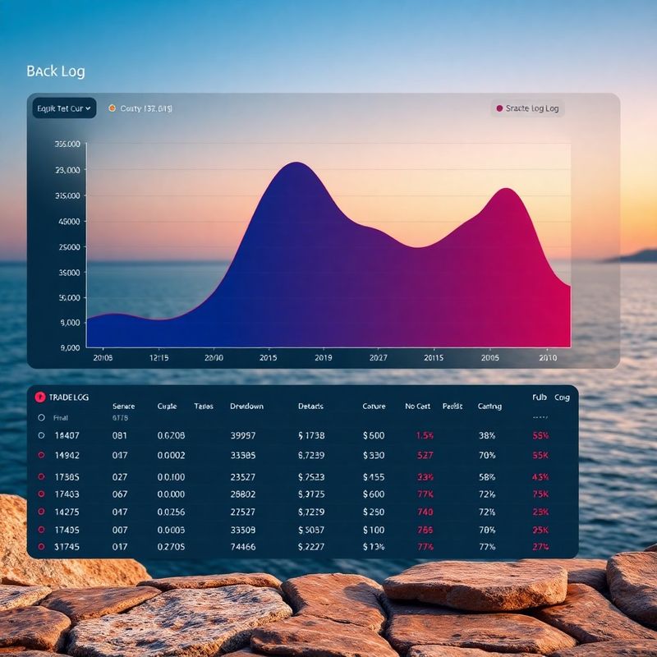This screenshot has width=657, height=657.
Task: Click red circle icon for row 17403
Action: [x=42, y=494]
